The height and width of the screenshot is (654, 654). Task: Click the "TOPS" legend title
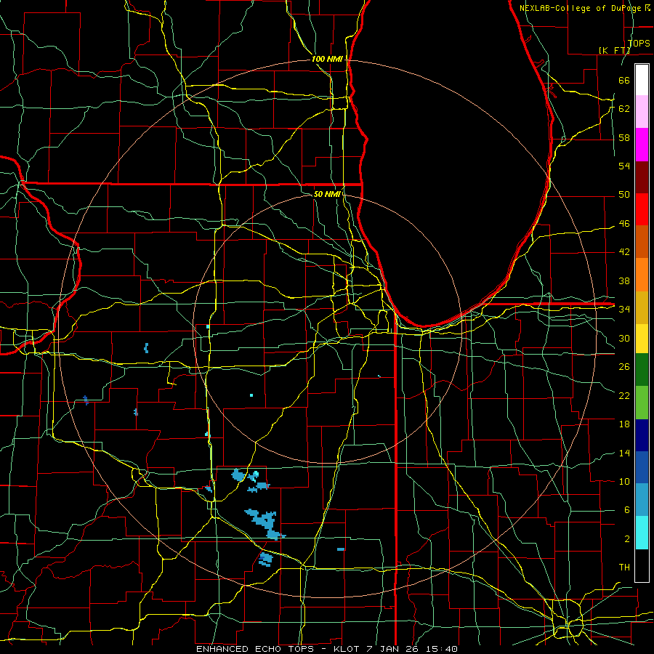pos(639,43)
